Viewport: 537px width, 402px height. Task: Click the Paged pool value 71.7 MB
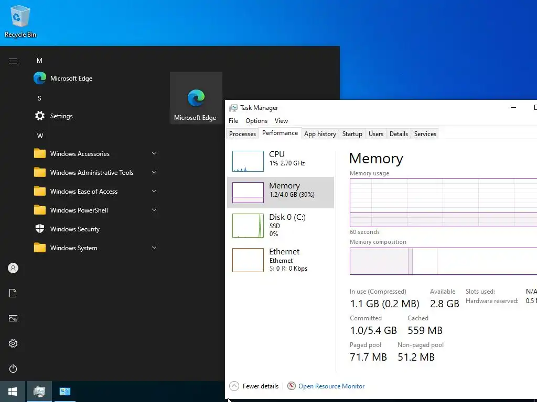(x=368, y=357)
